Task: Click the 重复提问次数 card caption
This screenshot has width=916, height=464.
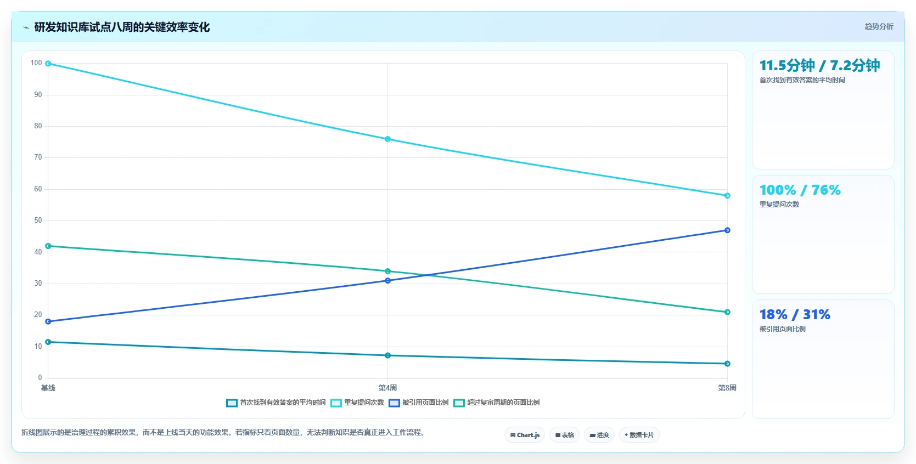Action: pyautogui.click(x=779, y=205)
